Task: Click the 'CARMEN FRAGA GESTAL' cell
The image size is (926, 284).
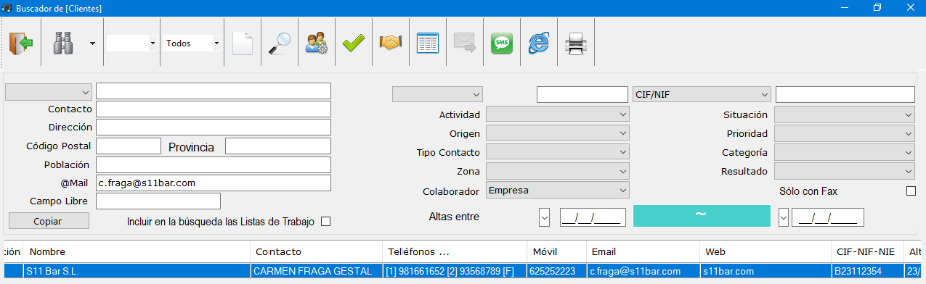Action: [x=316, y=272]
